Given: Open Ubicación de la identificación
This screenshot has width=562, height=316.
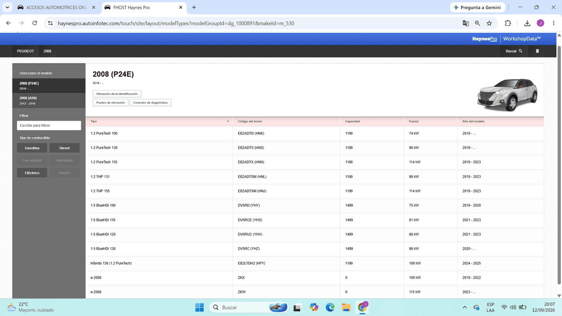Looking at the screenshot, I should pyautogui.click(x=117, y=94).
